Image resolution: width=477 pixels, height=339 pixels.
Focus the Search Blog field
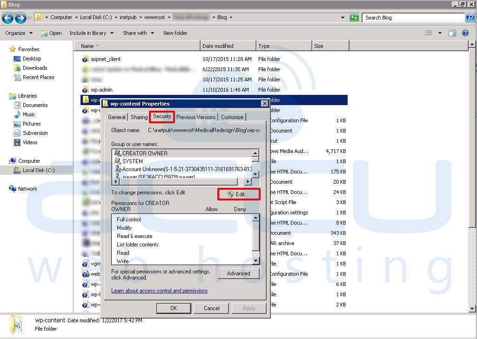click(413, 18)
